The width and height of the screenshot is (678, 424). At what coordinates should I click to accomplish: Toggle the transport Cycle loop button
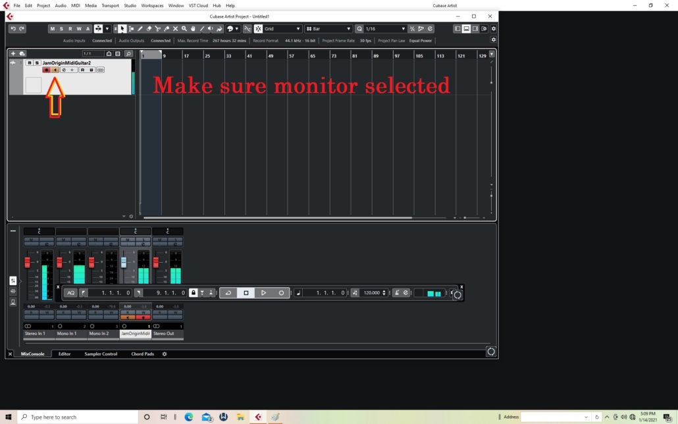coord(228,293)
